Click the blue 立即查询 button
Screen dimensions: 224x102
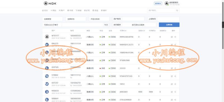(x=169, y=25)
